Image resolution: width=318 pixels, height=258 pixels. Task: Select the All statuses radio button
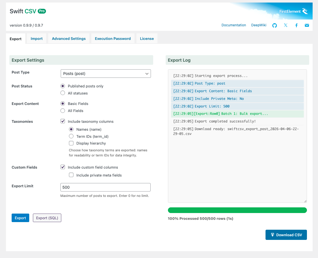click(x=63, y=93)
